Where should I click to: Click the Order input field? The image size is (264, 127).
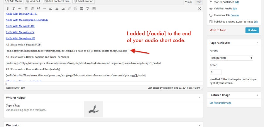pos(216,72)
